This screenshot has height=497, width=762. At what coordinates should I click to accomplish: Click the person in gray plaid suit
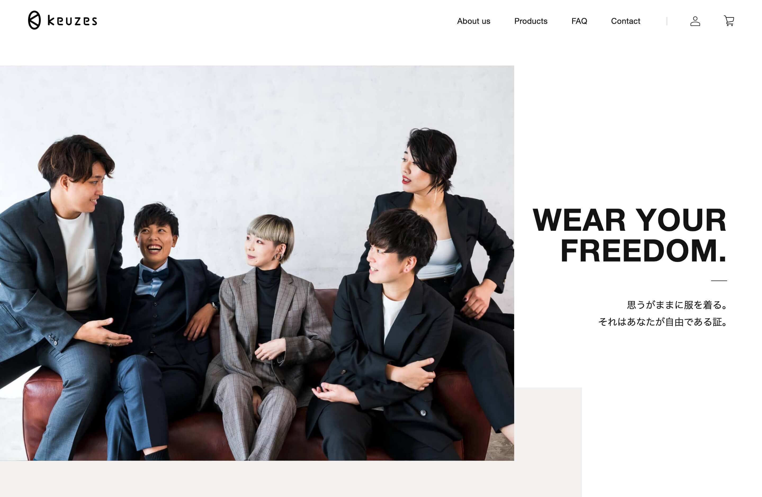(x=266, y=336)
